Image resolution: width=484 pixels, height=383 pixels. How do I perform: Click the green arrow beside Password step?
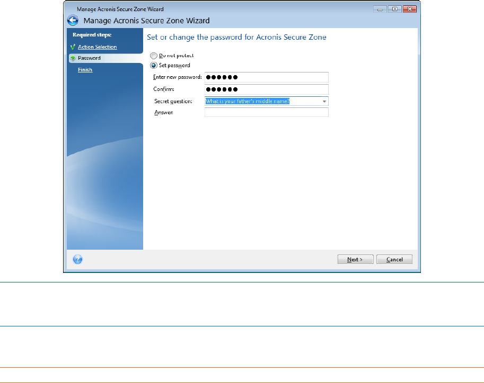[x=73, y=58]
